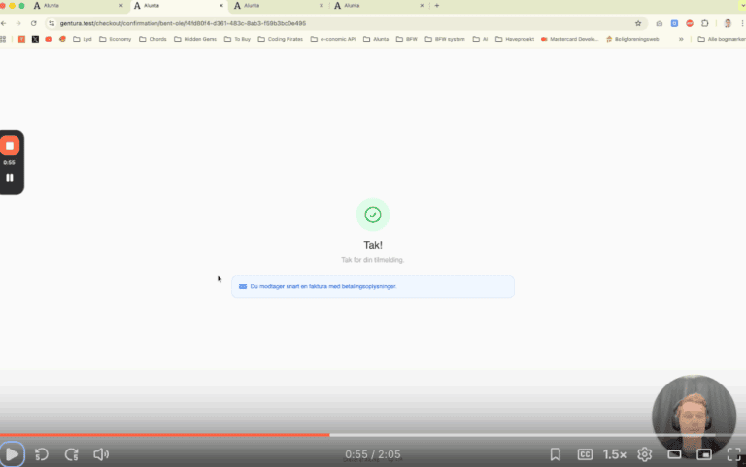Enable picture-in-picture mode

point(704,453)
